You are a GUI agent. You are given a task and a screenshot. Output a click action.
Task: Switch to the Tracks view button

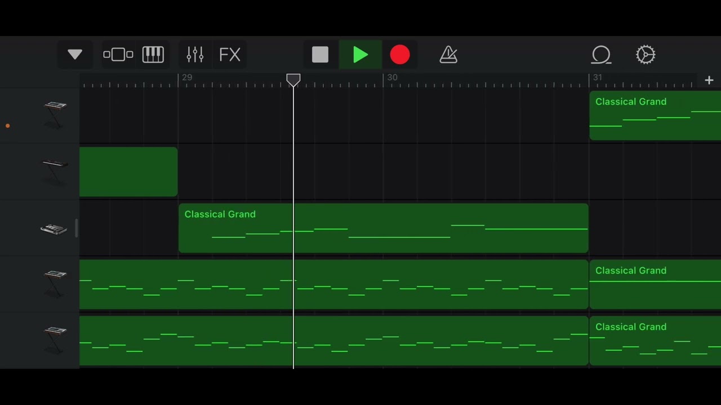pos(118,55)
